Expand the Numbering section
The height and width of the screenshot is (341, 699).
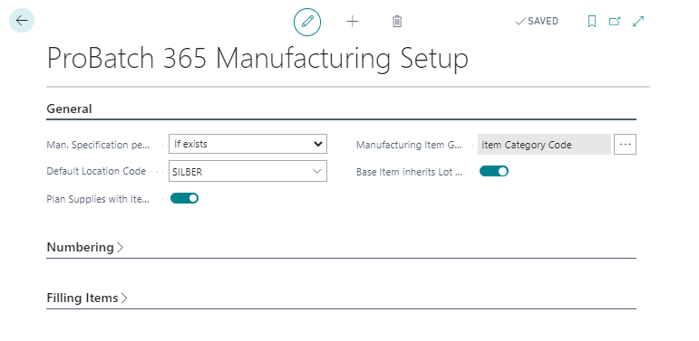tap(84, 247)
